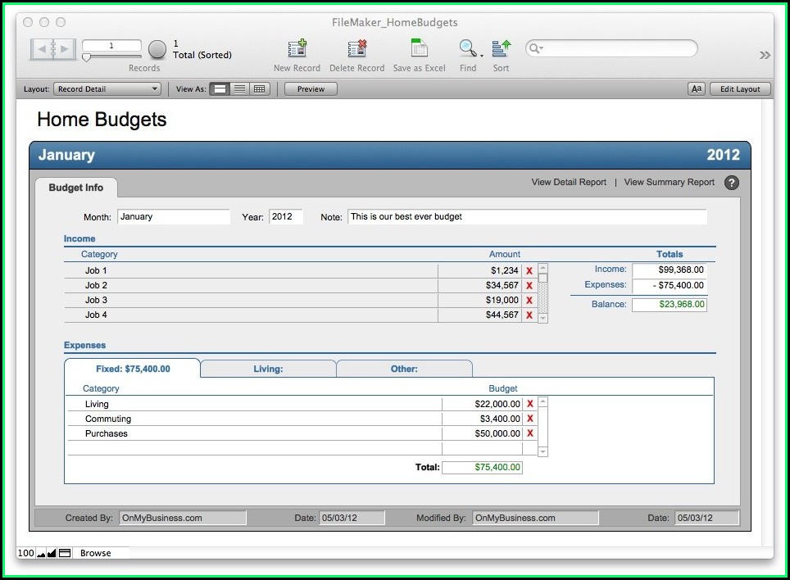Delete the Job 1 income row
The image size is (790, 580).
pos(529,271)
